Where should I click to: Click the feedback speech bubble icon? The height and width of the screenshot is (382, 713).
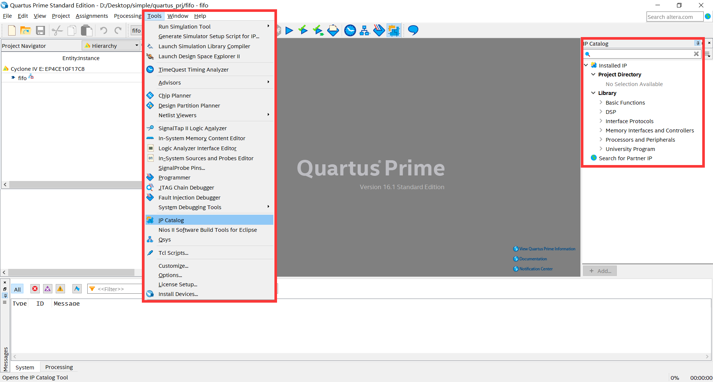413,30
